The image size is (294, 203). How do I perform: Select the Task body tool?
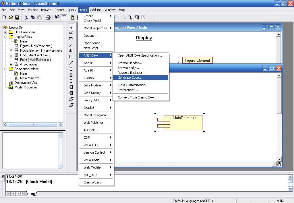[x=71, y=105]
